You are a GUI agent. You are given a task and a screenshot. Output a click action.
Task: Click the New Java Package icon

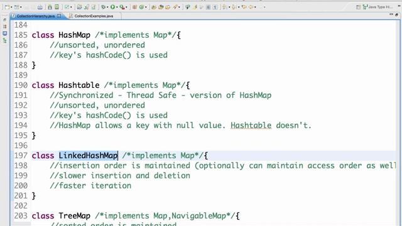point(134,7)
